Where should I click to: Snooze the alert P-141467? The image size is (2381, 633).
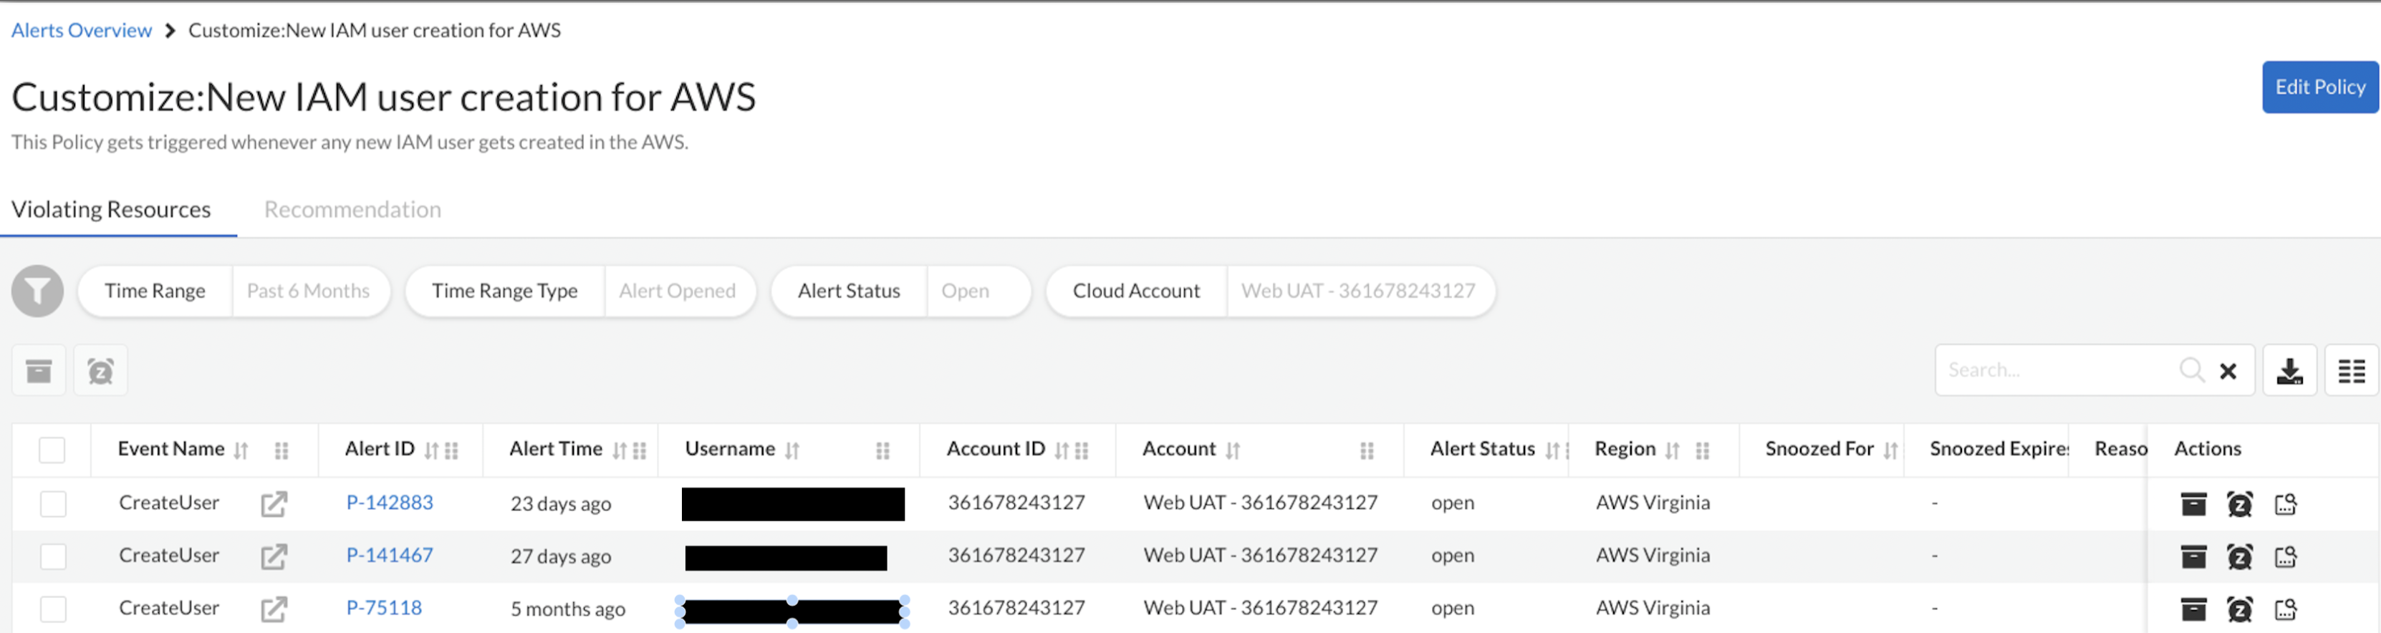[2238, 556]
